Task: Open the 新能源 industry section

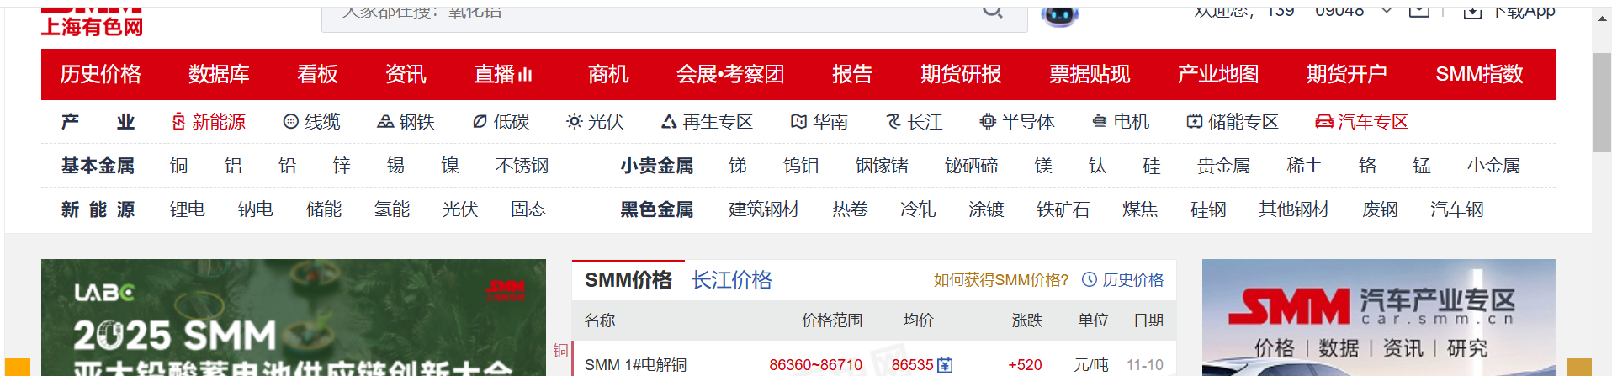Action: 209,122
